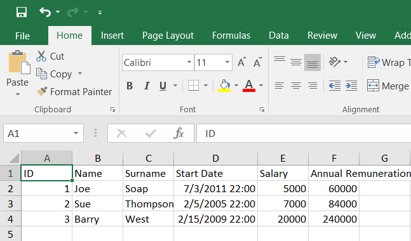This screenshot has height=241, width=411.
Task: Expand the Name Box dropdown arrow
Action: (76, 133)
